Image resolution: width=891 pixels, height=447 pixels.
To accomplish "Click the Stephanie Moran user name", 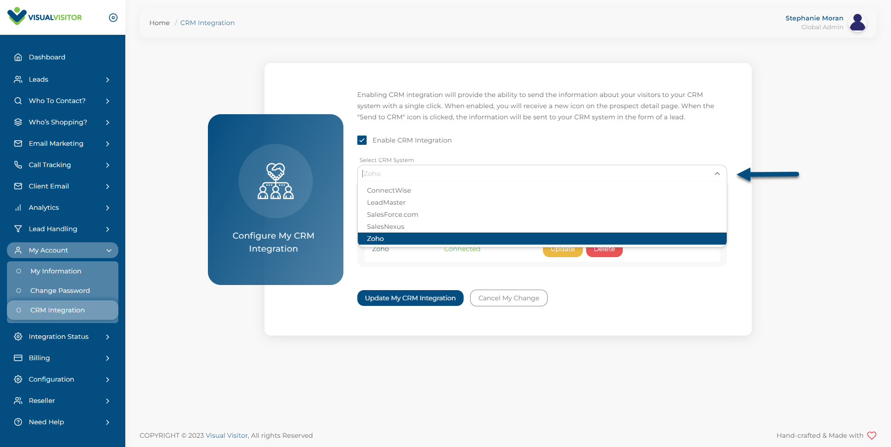I will 814,18.
